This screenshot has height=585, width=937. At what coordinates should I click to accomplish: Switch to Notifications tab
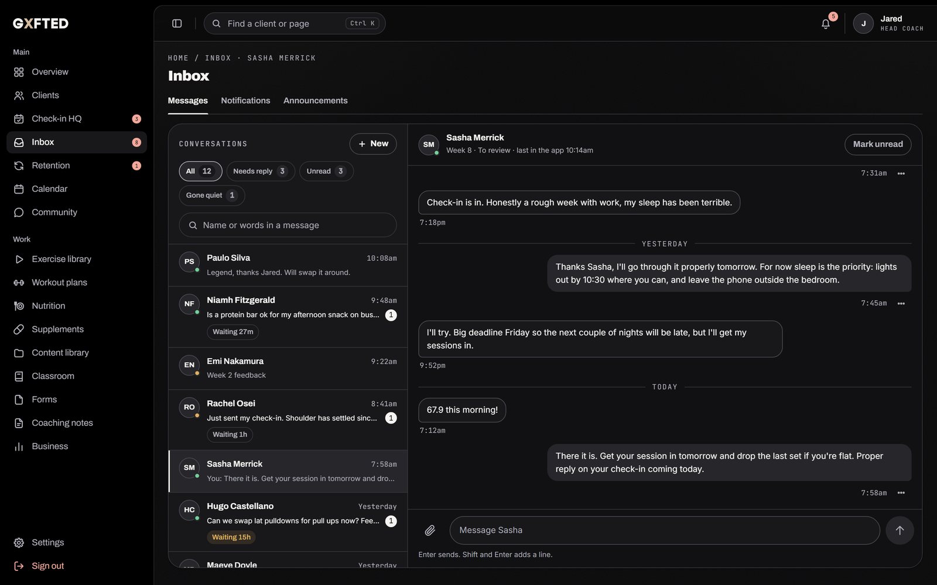click(245, 101)
